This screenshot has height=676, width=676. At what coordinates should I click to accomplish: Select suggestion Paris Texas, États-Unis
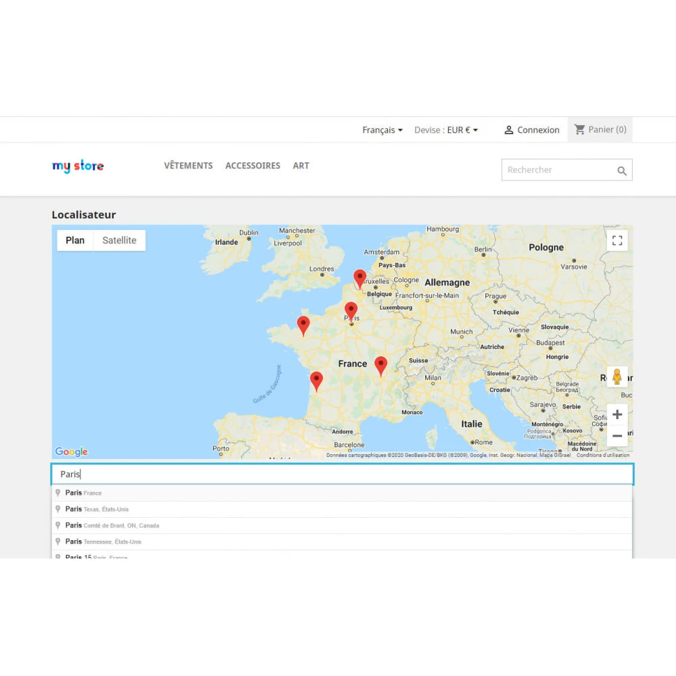pos(342,509)
